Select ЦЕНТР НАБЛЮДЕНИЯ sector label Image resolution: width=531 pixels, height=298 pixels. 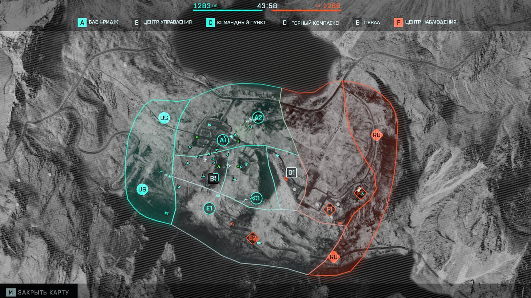[x=431, y=22]
